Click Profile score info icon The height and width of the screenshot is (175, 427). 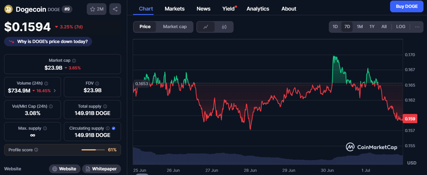click(36, 150)
